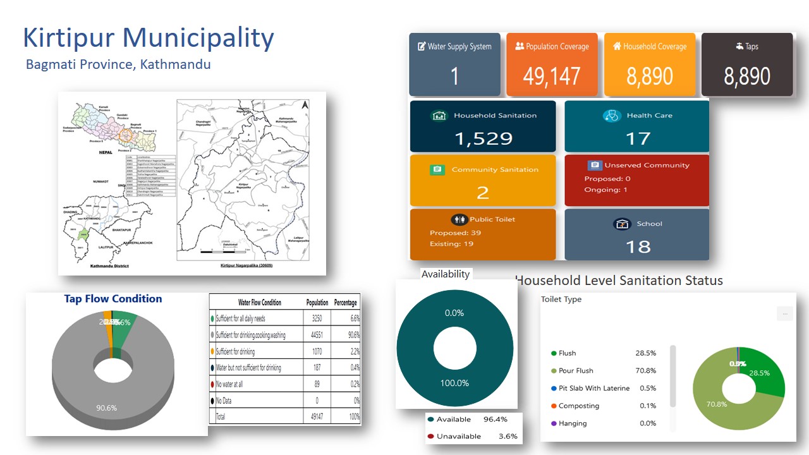
Task: Click the Water Supply System edit icon
Action: [x=422, y=47]
